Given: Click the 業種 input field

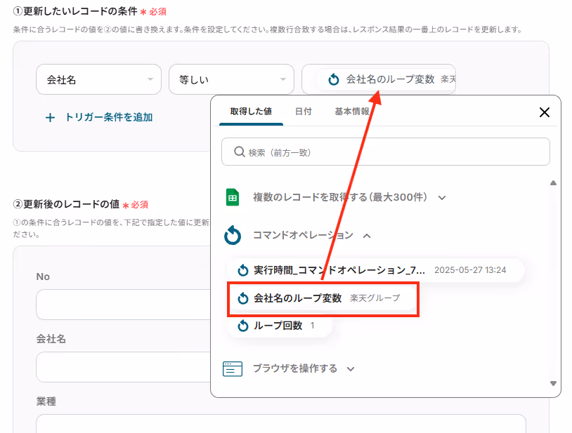Looking at the screenshot, I should 281,424.
